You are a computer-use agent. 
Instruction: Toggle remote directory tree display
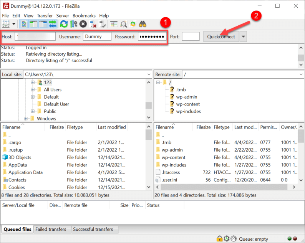(x=43, y=24)
